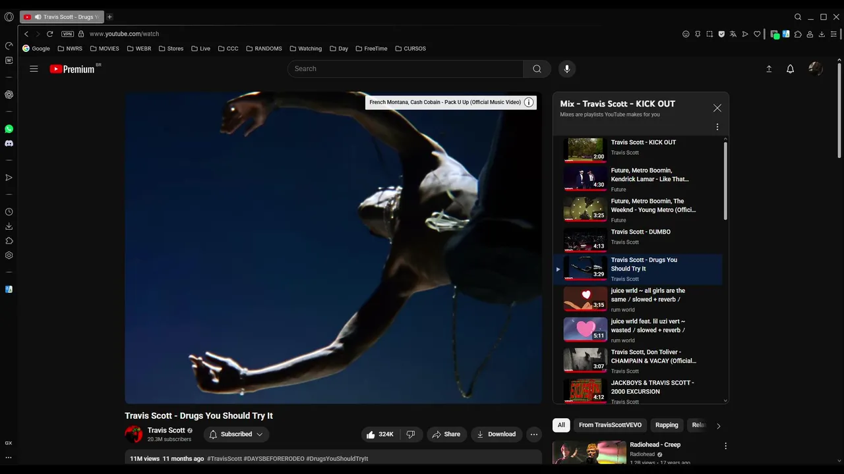Open the RANDOMS bookmarks folder
Viewport: 844px width, 474px height.
coord(264,48)
